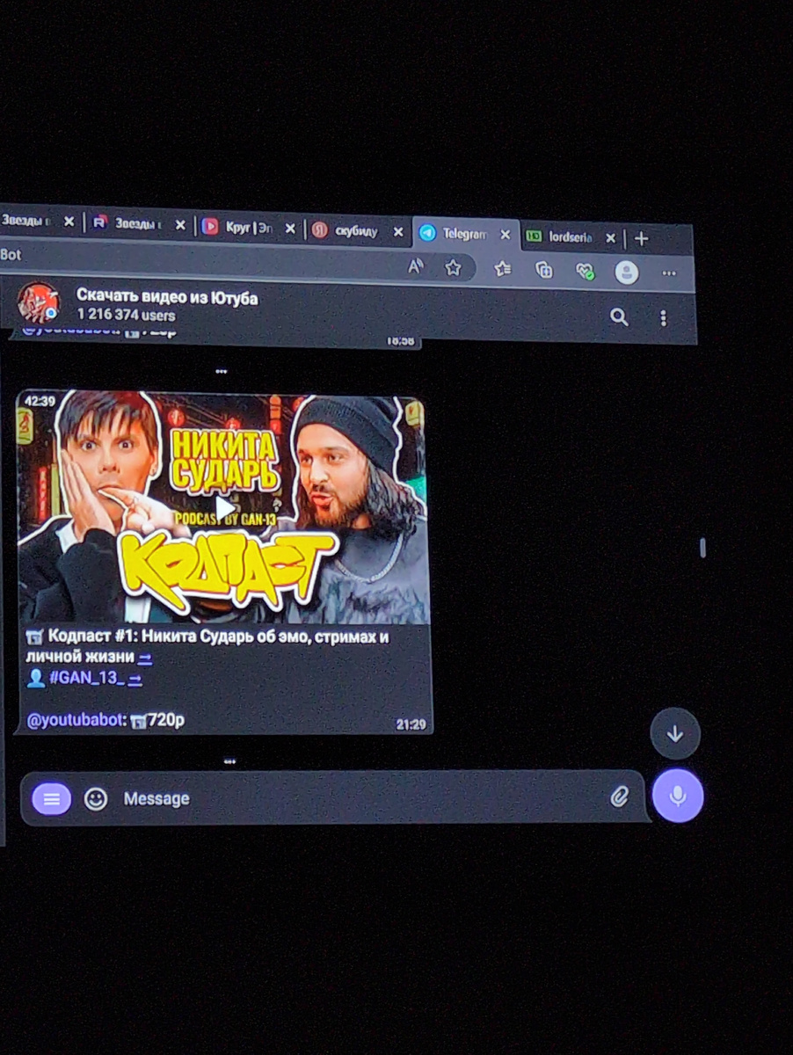Open the @youtubabot mention link
Viewport: 793px width, 1055px height.
point(76,721)
